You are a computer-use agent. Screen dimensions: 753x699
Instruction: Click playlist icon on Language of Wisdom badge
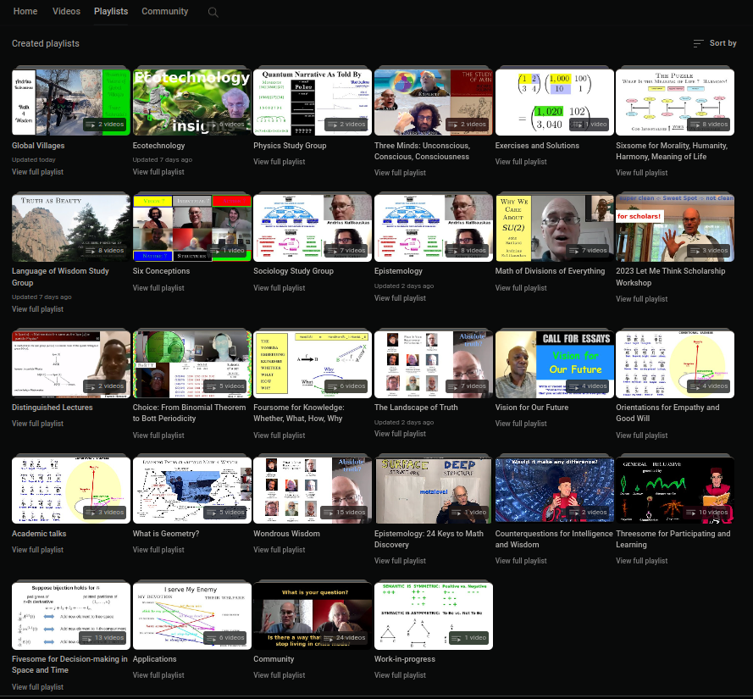tap(90, 250)
